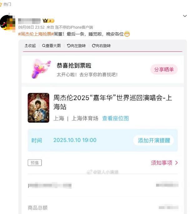Open the blurred username profile link
This screenshot has height=214, width=191.
[29, 21]
